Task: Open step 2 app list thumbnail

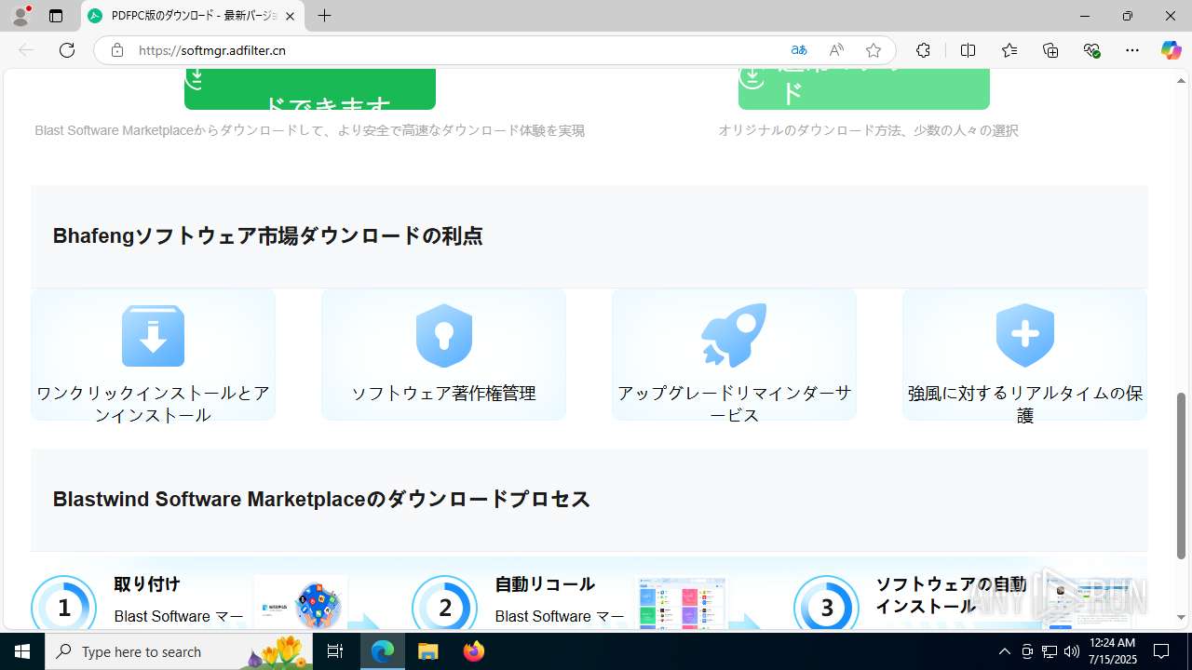Action: point(682,603)
